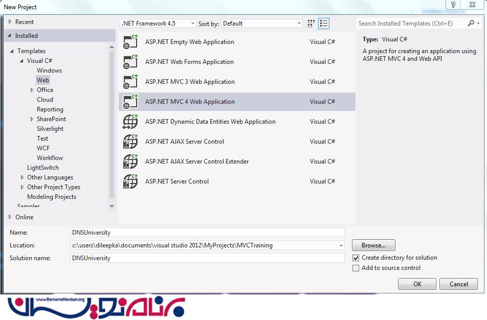Image resolution: width=487 pixels, height=320 pixels.
Task: Uncheck Create directory for solution
Action: click(x=356, y=258)
